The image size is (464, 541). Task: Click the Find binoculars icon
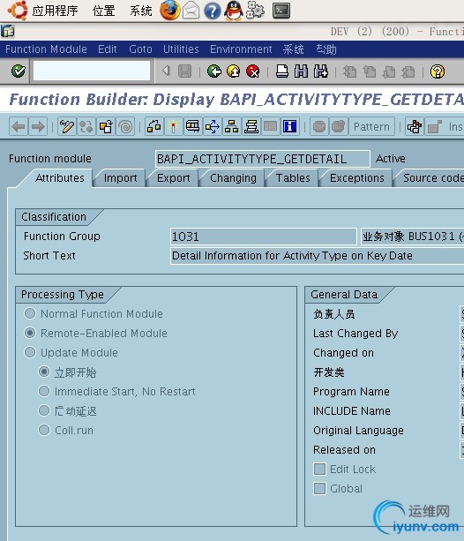tap(302, 71)
